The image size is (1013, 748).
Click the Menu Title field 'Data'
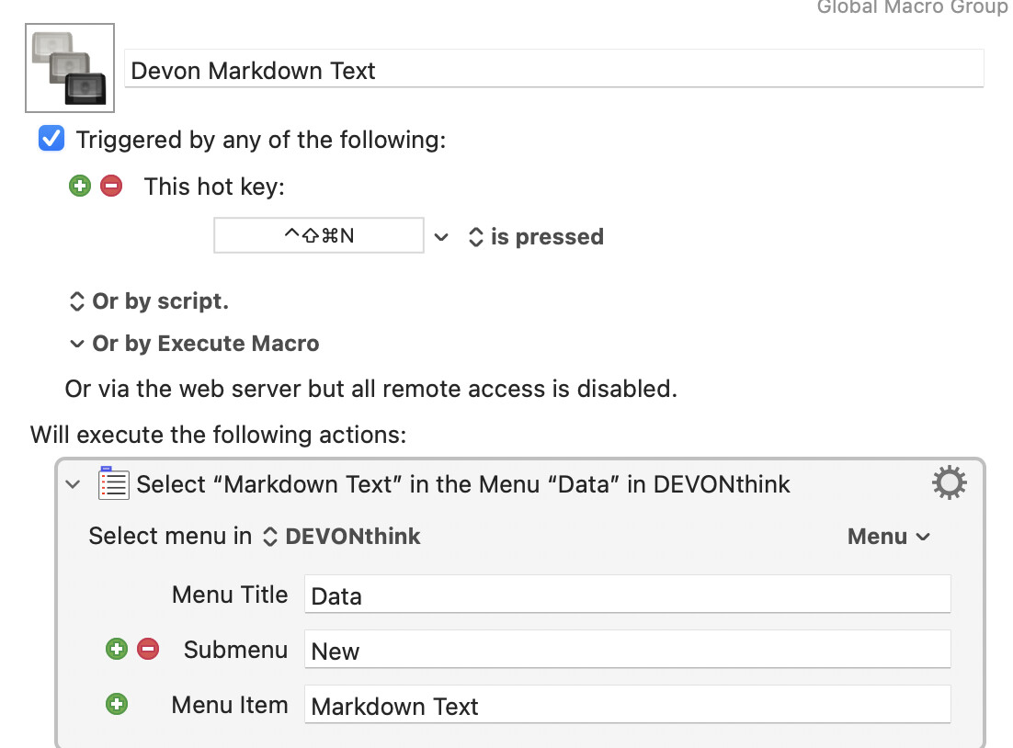coord(627,595)
